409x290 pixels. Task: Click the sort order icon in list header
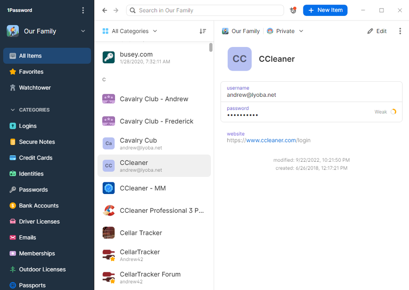click(203, 31)
